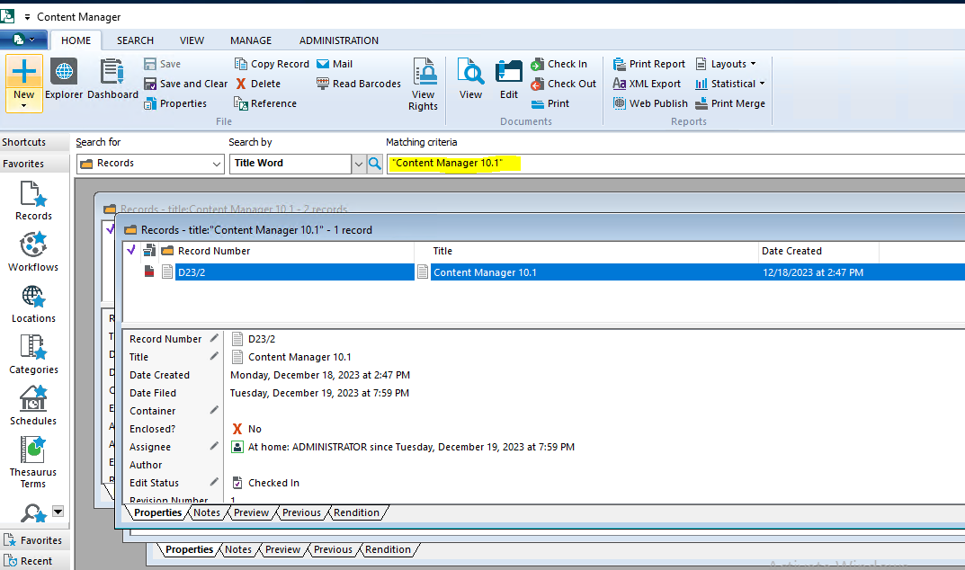Click the Reference ribbon item
This screenshot has height=570, width=965.
pyautogui.click(x=265, y=103)
